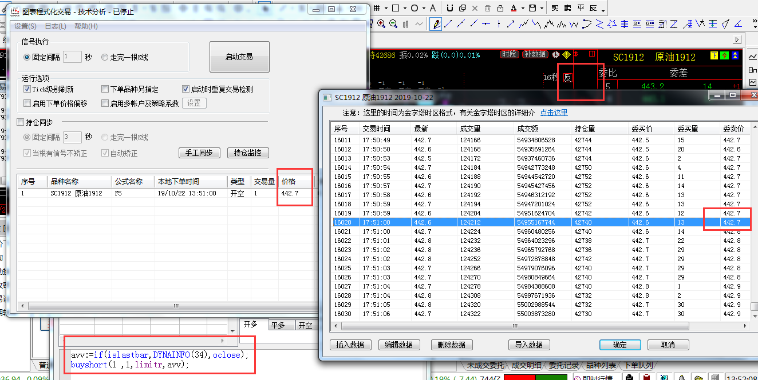
Task: Select the ellipse shape tool
Action: pos(414,8)
